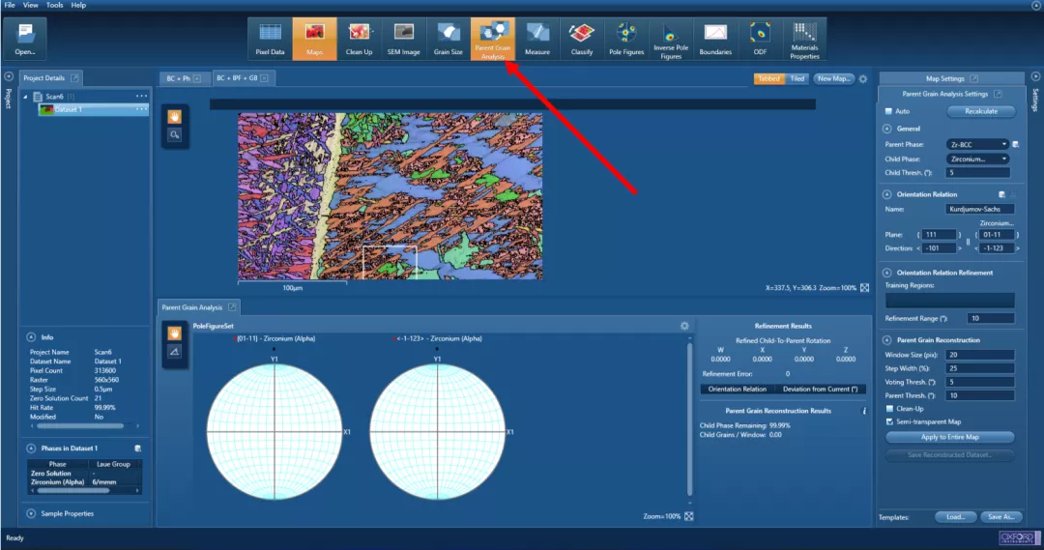Viewport: 1044px width, 550px height.
Task: Click the Boundaries toolbar icon
Action: click(x=715, y=39)
